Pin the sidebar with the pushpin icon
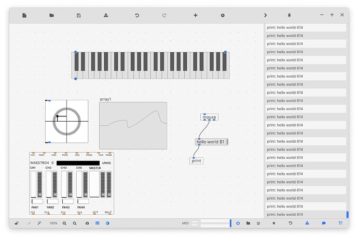 tap(289, 16)
